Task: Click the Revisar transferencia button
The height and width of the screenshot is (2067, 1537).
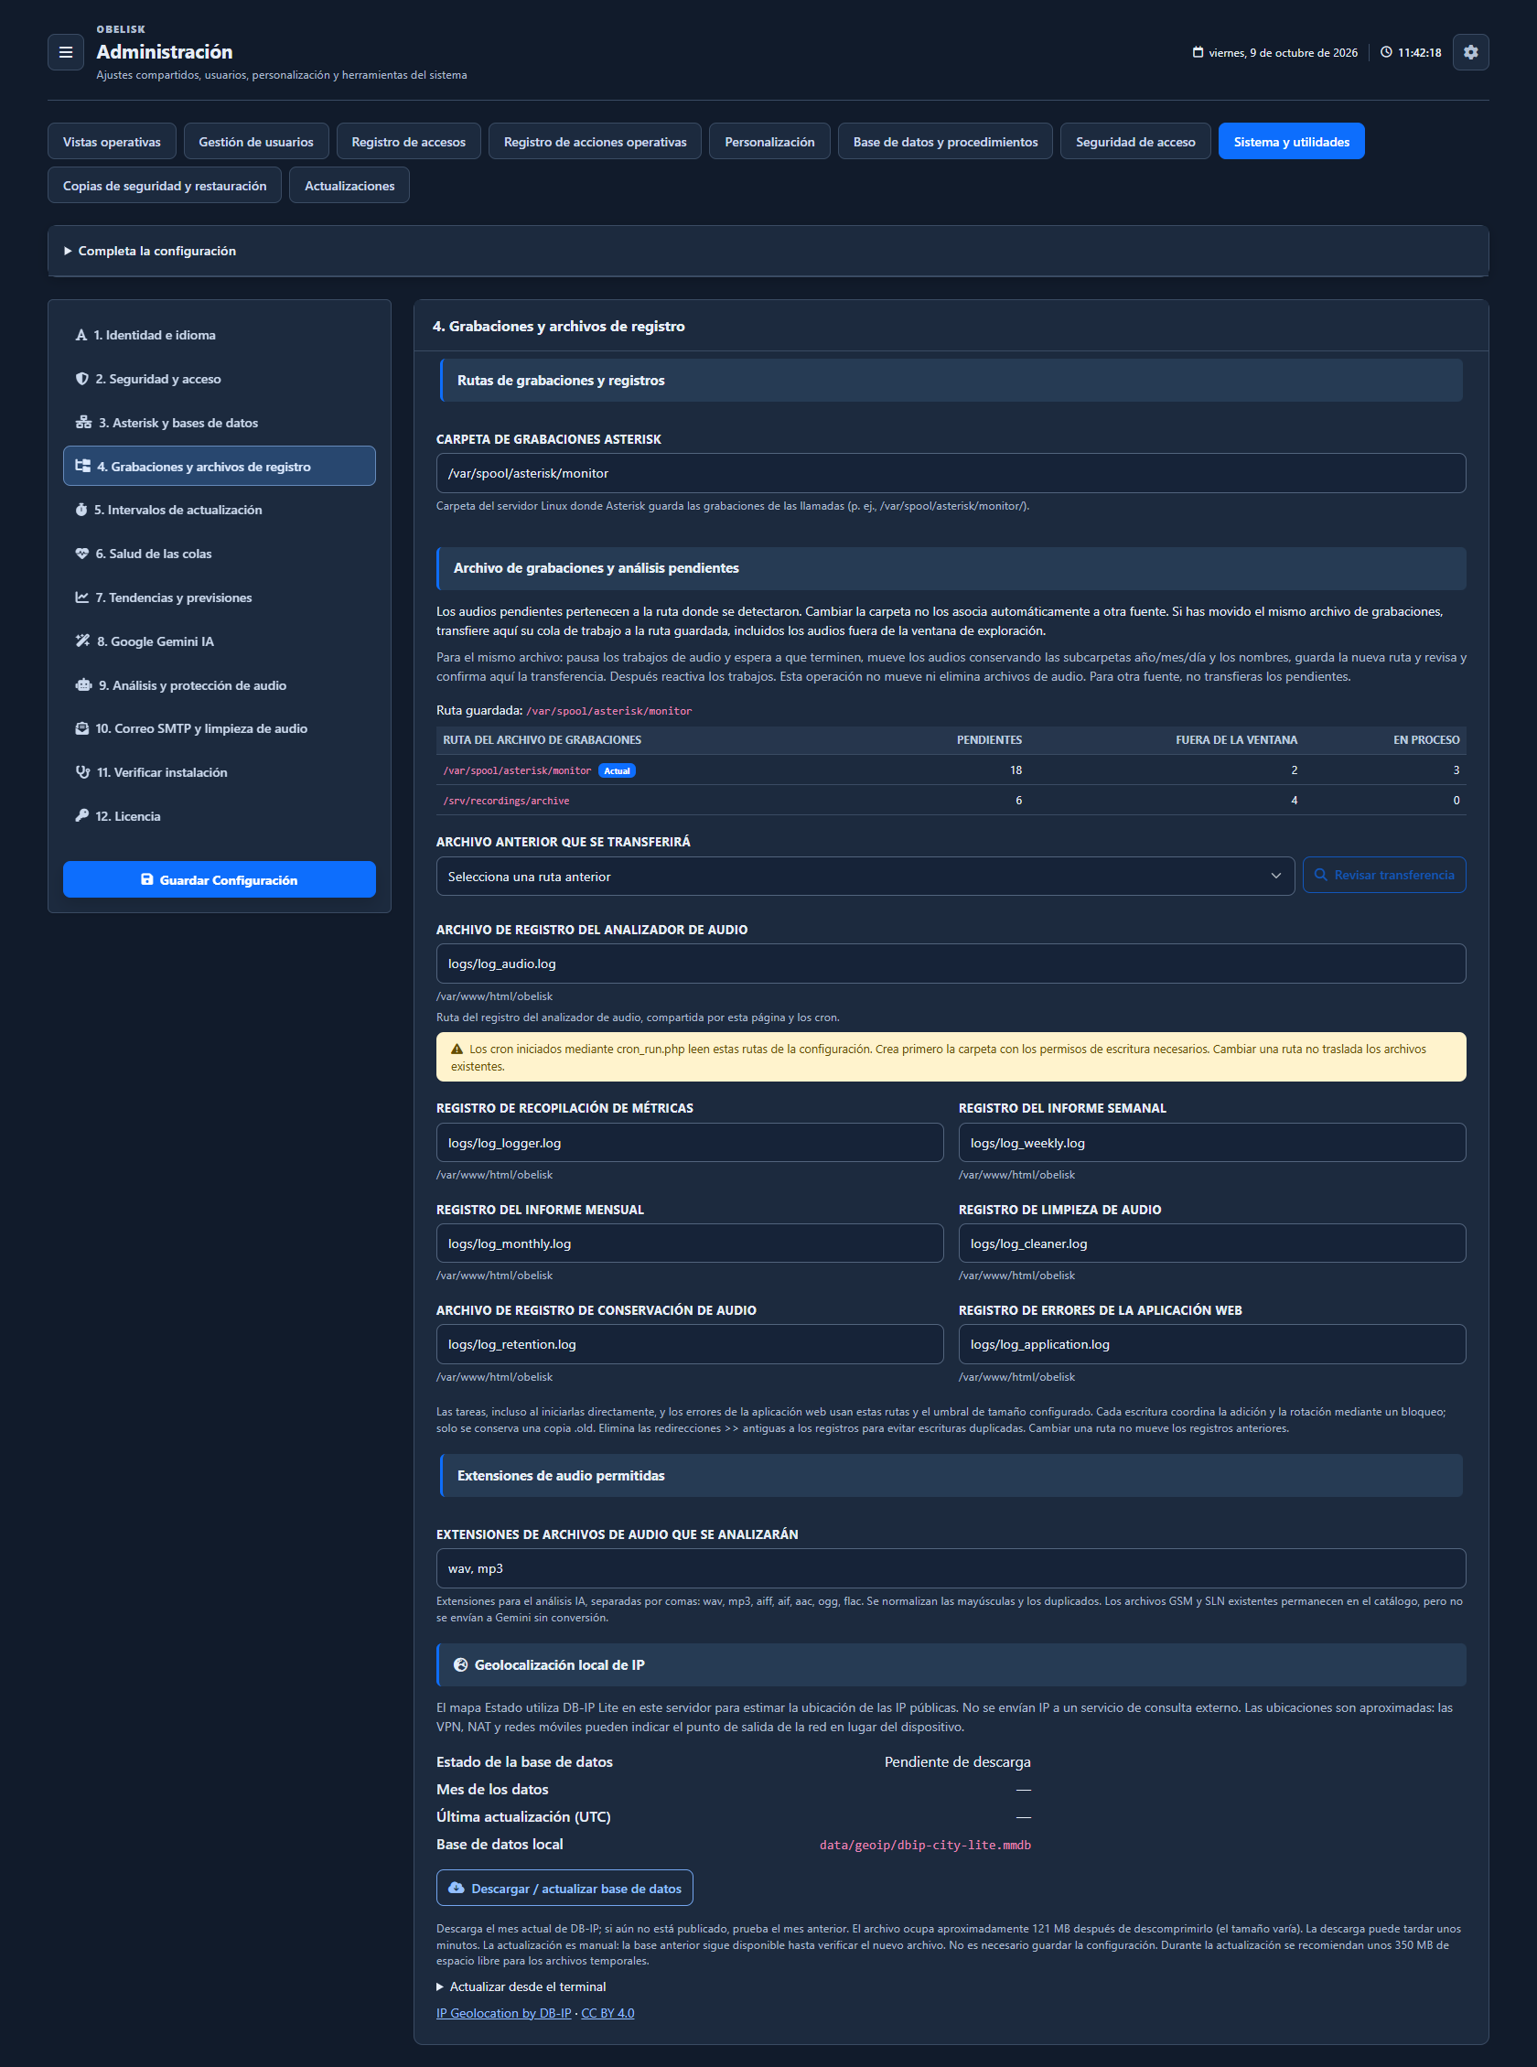Action: 1383,875
